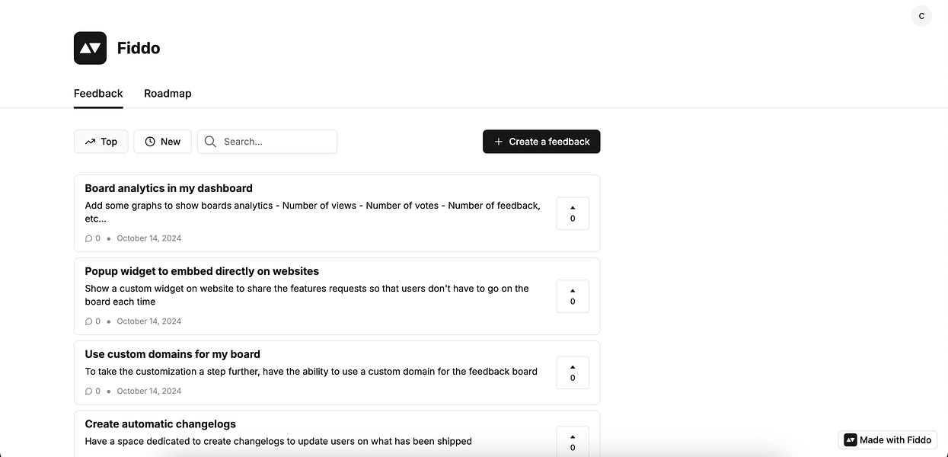Click the comment icon under Board analytics
948x457 pixels.
click(88, 238)
